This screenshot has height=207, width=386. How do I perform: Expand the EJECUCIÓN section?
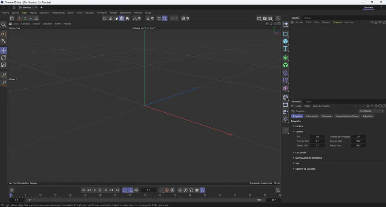pyautogui.click(x=301, y=153)
